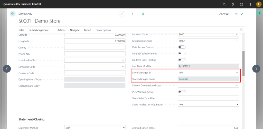The image size is (263, 129).
Task: Go to previous record arrow
Action: tap(7, 69)
